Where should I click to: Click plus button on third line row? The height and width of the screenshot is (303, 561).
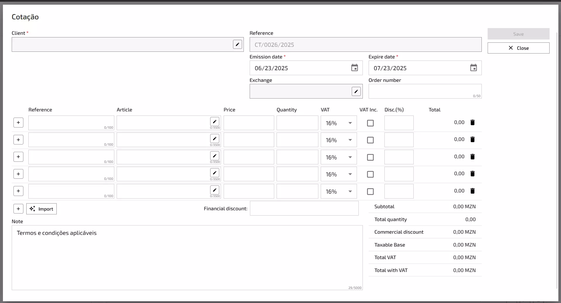pyautogui.click(x=18, y=157)
